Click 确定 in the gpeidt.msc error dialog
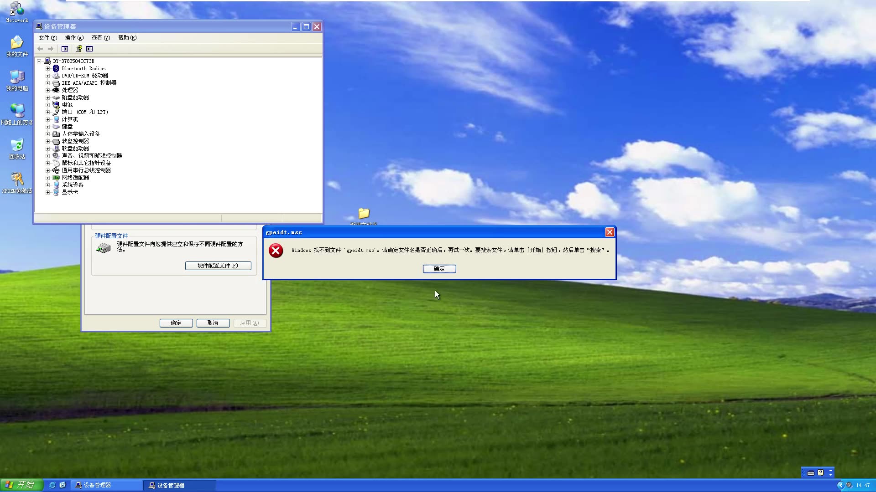Screen dimensions: 876x492 439,269
